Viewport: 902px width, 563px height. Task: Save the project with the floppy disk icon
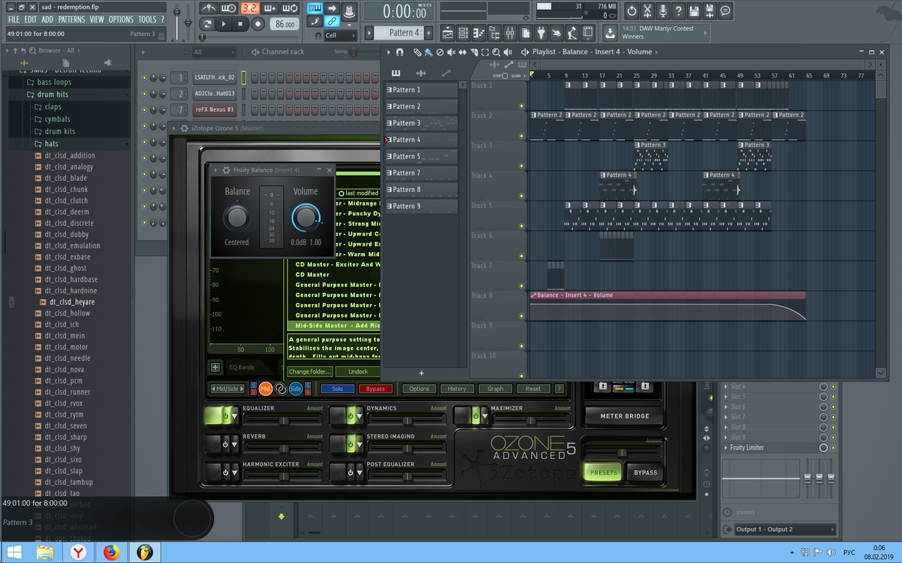(x=694, y=11)
